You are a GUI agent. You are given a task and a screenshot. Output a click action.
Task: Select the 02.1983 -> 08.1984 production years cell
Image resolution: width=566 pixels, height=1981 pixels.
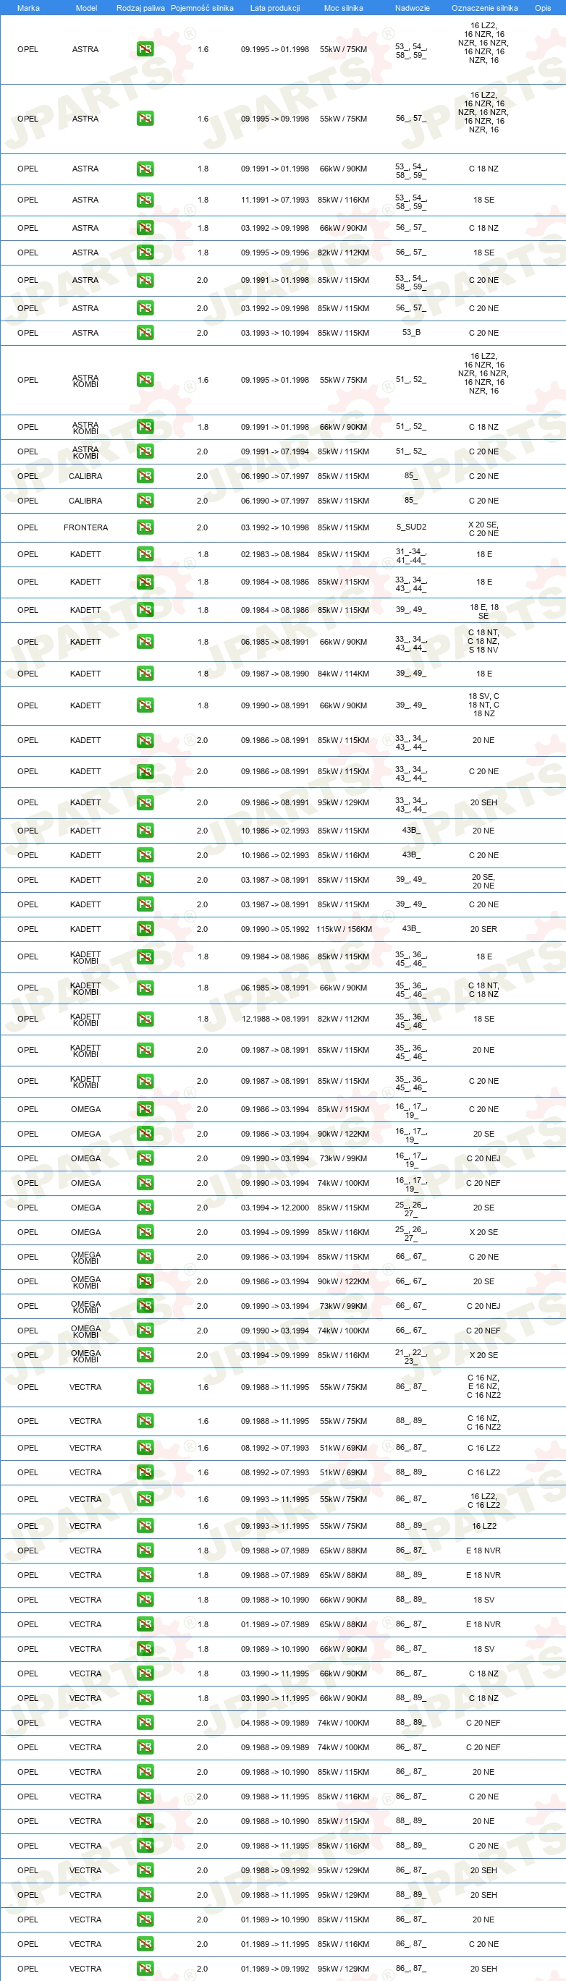point(274,554)
